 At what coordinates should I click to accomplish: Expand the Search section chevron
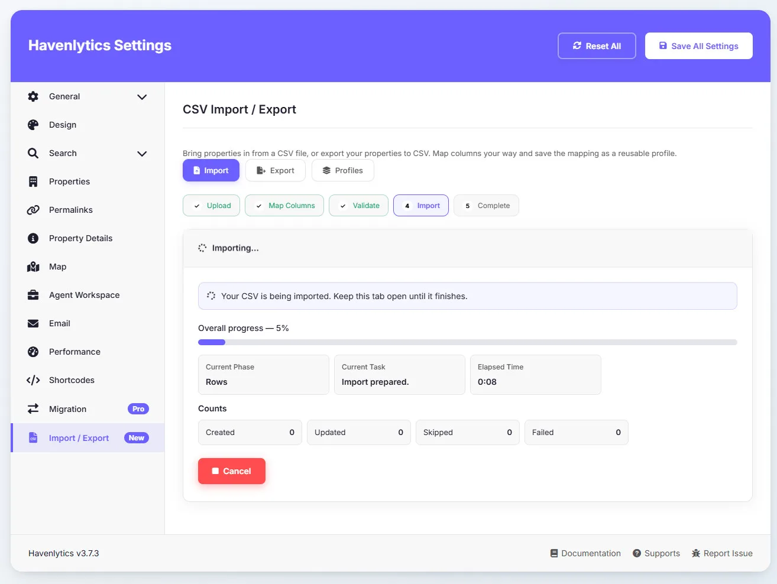click(142, 154)
